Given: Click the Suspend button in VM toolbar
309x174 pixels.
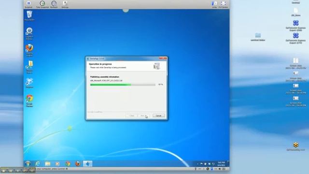Looking at the screenshot, I should 28,4.
